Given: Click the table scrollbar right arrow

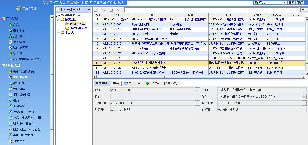Looking at the screenshot, I should (x=304, y=77).
